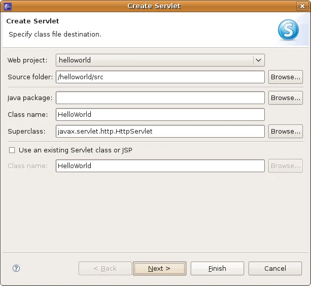Browse for a Superclass

pos(285,131)
